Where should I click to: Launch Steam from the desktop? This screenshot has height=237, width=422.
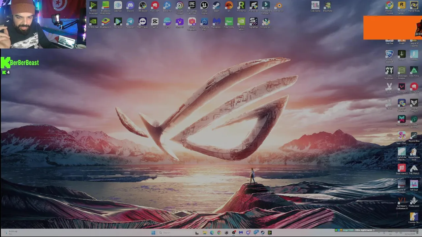(217, 7)
